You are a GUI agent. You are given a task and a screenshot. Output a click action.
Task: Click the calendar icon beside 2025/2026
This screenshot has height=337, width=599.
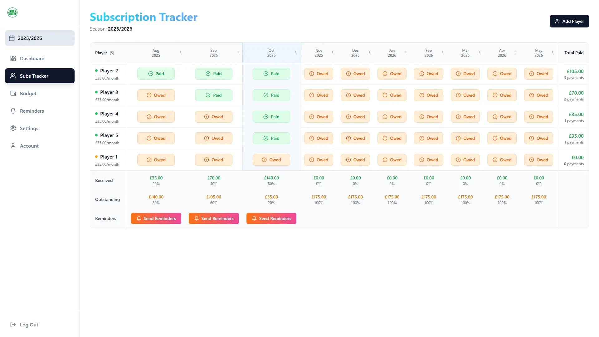(12, 38)
